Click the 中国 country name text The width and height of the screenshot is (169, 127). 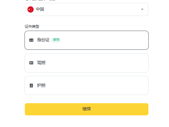point(40,10)
